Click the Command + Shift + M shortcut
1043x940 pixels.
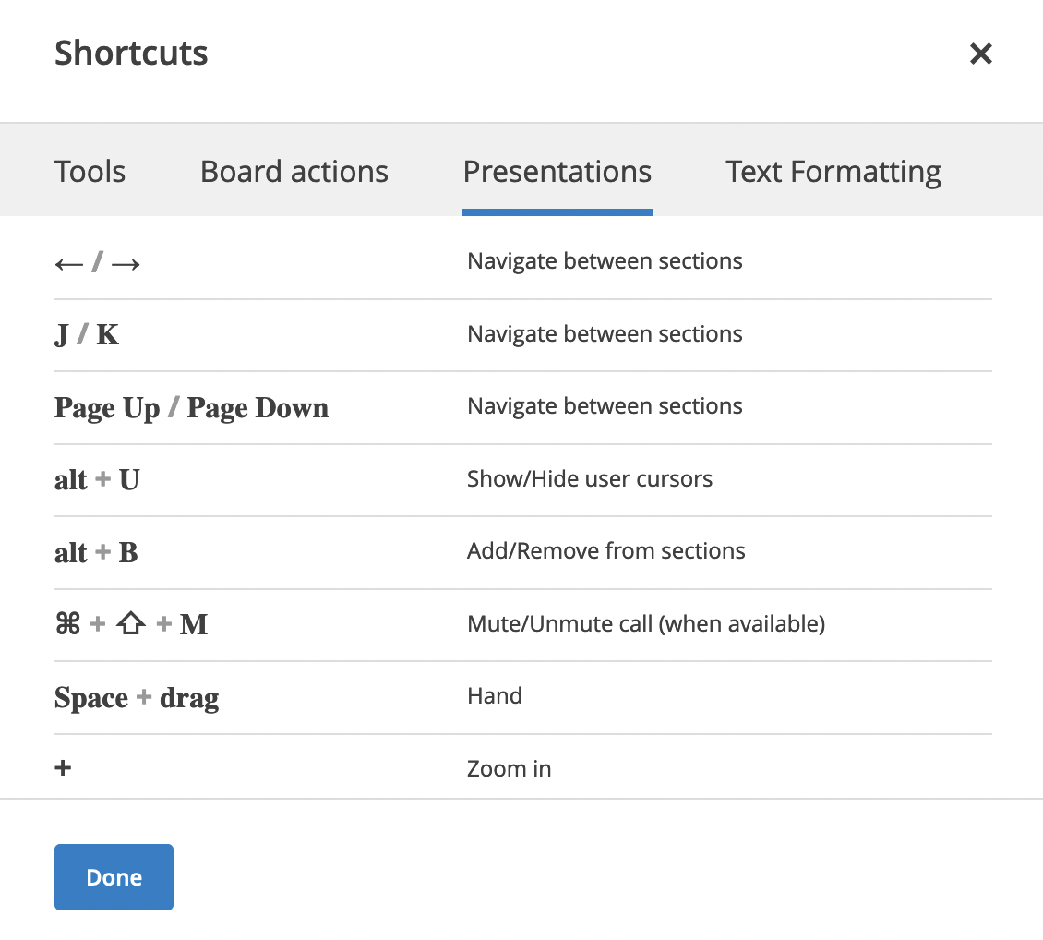pyautogui.click(x=131, y=624)
